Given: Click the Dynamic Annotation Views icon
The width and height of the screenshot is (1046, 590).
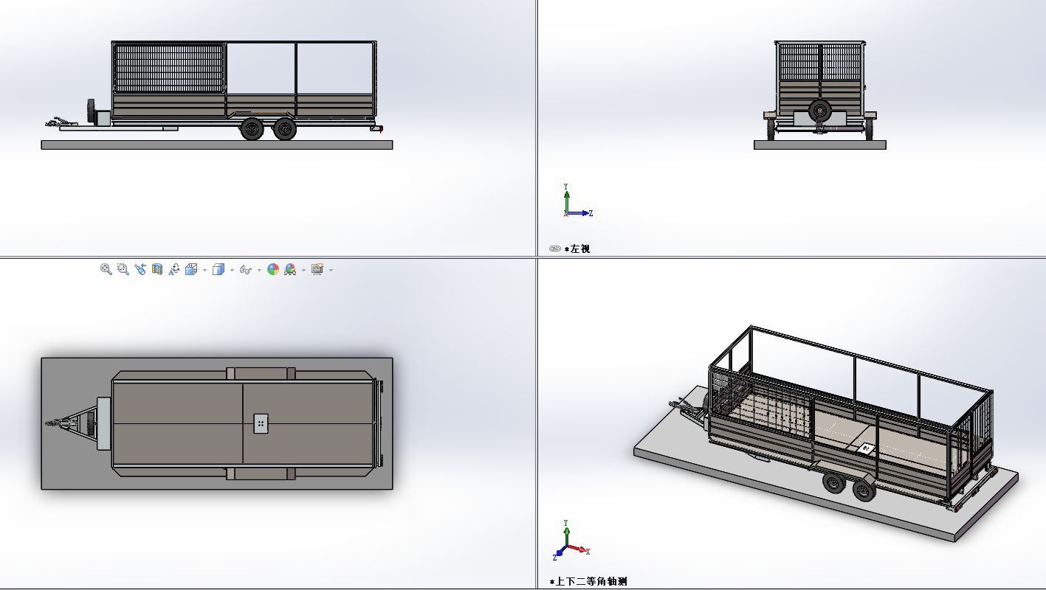Looking at the screenshot, I should [174, 270].
